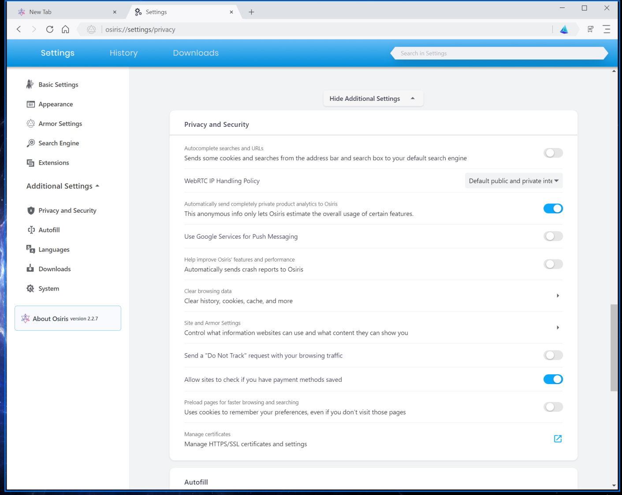Click the Appearance sidebar icon
Viewport: 622px width, 495px height.
[30, 104]
